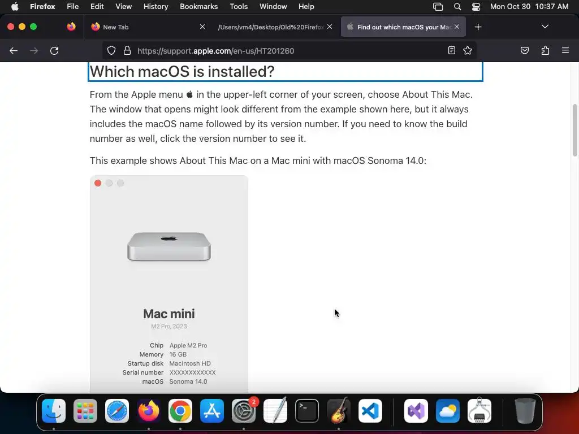This screenshot has height=434, width=579.
Task: Open TextEdit from the Dock
Action: point(275,411)
